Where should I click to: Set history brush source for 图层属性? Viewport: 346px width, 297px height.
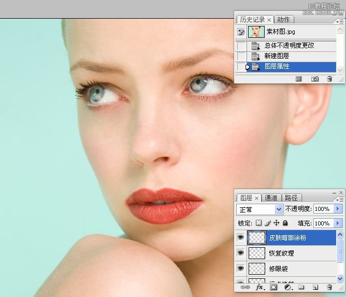(x=241, y=67)
